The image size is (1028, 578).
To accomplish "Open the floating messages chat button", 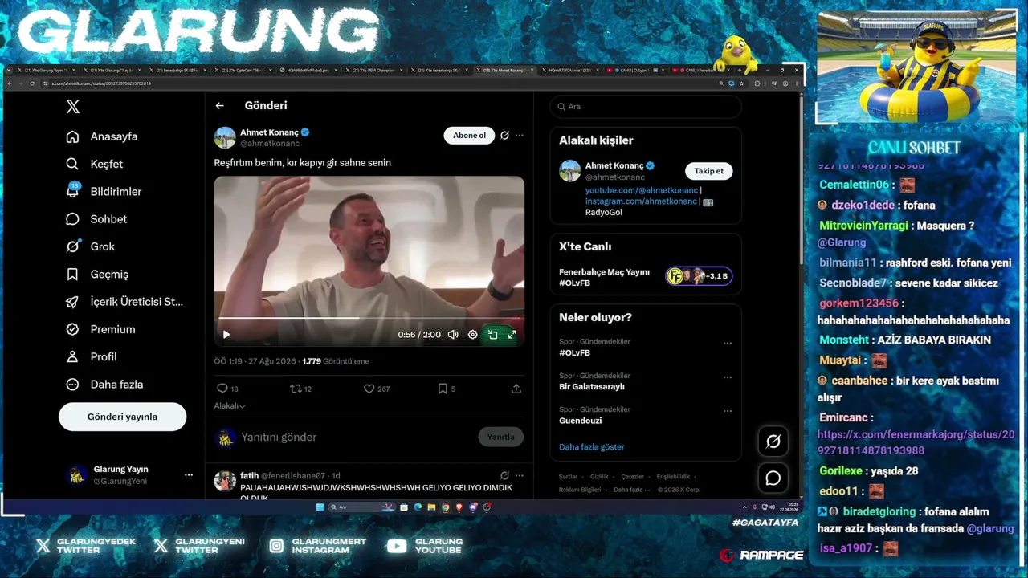I will (773, 478).
